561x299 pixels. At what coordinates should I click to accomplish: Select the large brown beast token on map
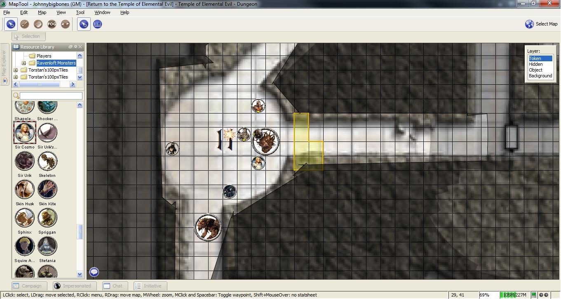(208, 227)
